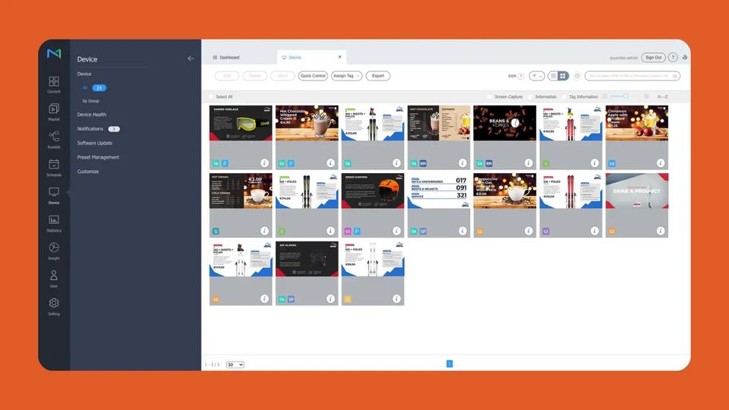Tick the Select All checkbox
The image size is (729, 410).
211,96
